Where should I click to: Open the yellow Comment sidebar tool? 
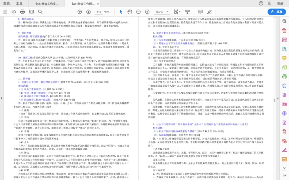(x=284, y=58)
